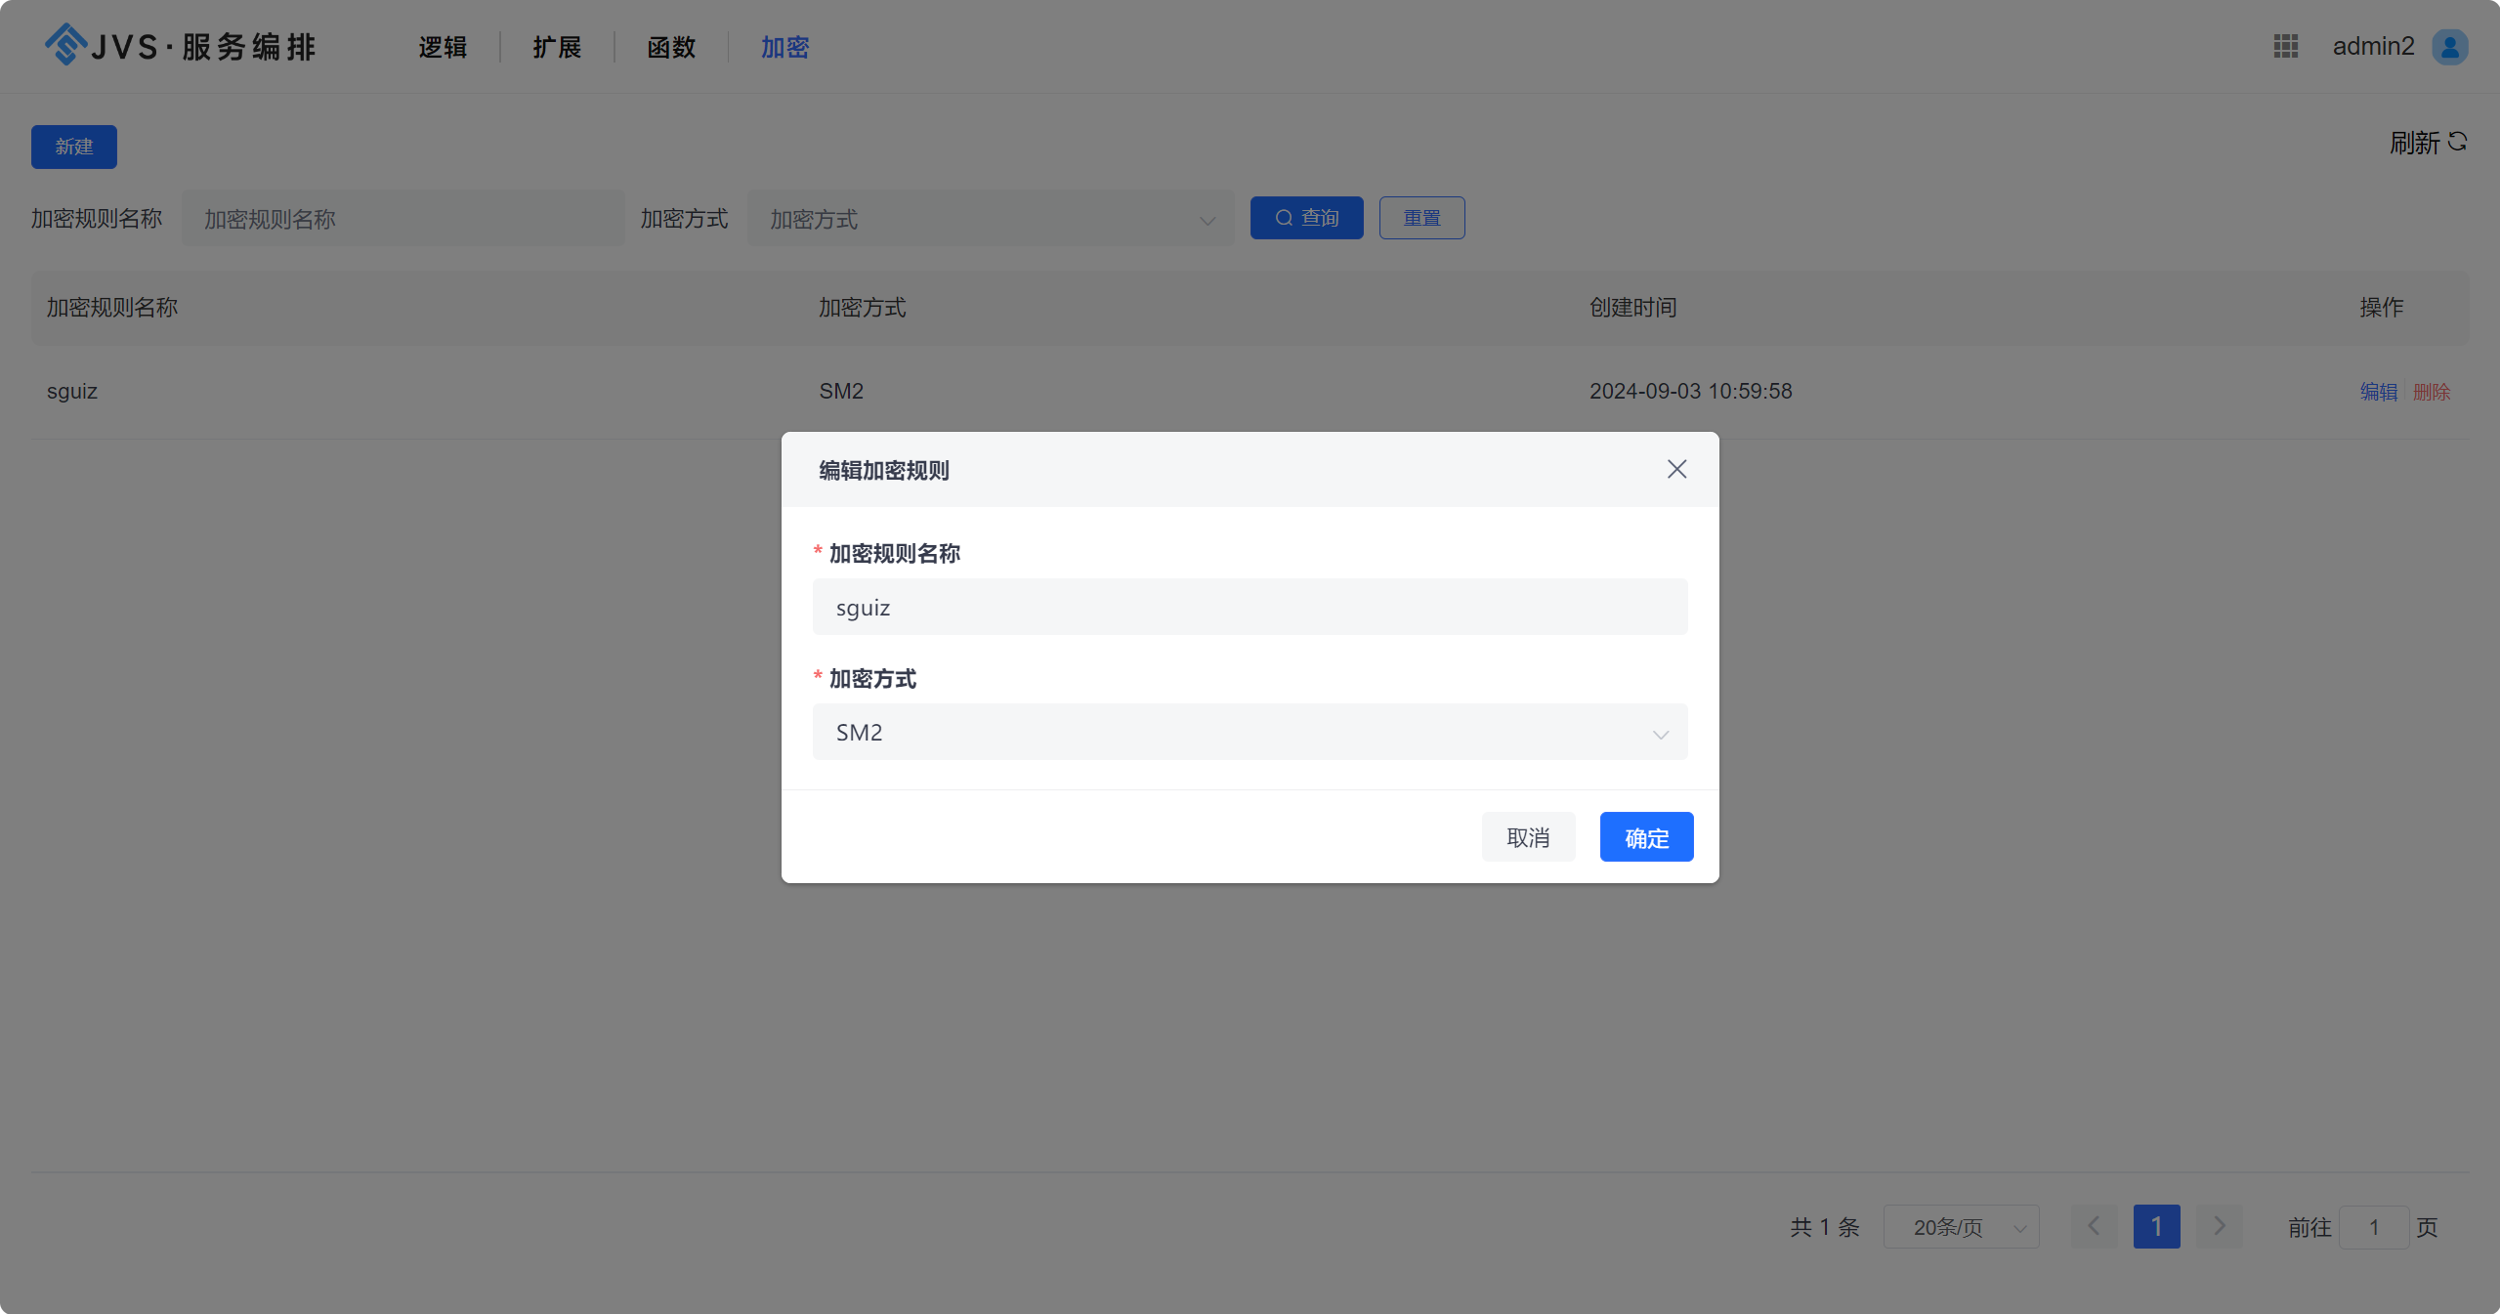Click the 创建时间 column header
The height and width of the screenshot is (1314, 2500).
coord(1632,308)
